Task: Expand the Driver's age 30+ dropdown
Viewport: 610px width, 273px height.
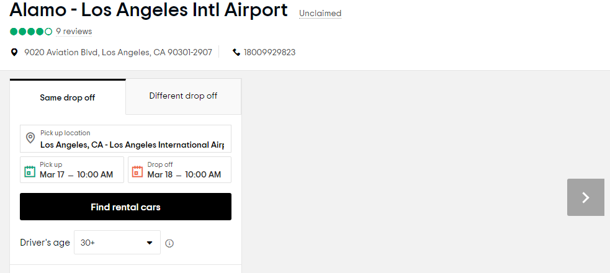Action: coord(117,242)
